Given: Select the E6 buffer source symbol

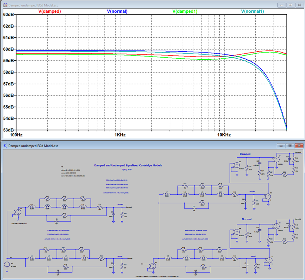Looking at the screenshot, I should tap(268, 196).
